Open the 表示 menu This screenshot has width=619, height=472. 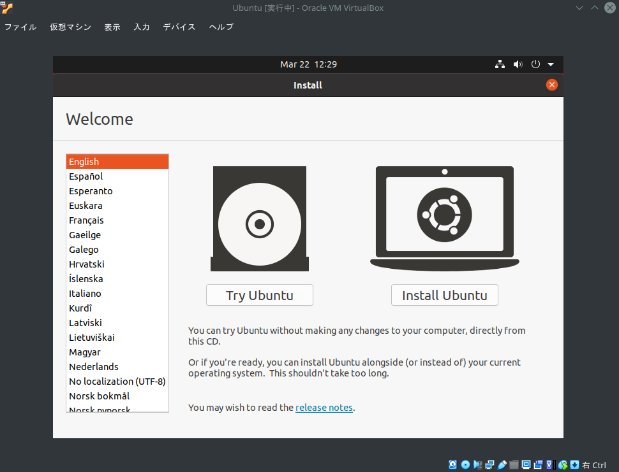[x=112, y=27]
